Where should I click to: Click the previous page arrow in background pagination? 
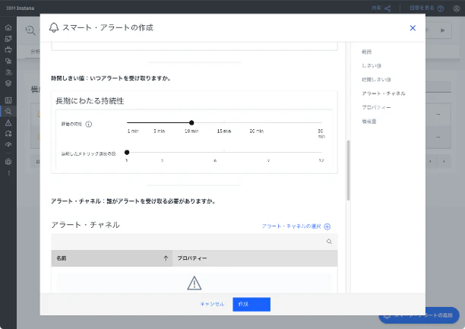(430, 162)
